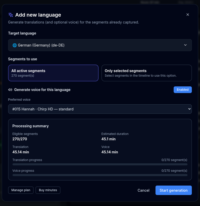Toggle the Enabled voice generation switch

pyautogui.click(x=183, y=90)
